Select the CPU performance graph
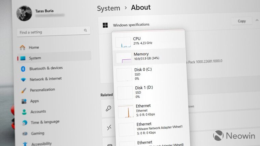Image resolution: width=260 pixels, height=146 pixels. tap(123, 42)
